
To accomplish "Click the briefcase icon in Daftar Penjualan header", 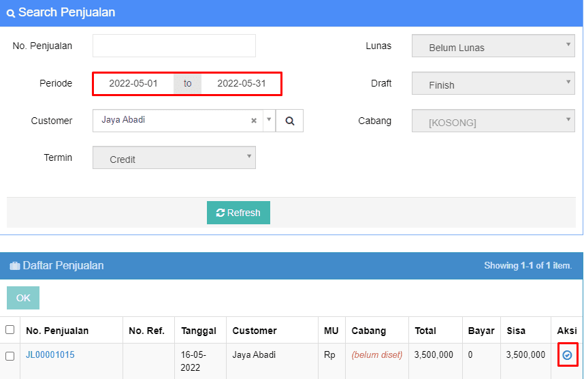I will click(14, 266).
